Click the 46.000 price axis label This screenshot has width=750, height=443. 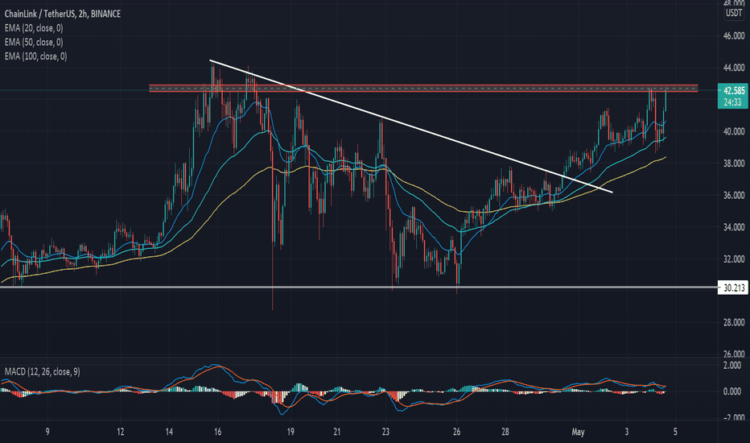tap(734, 36)
